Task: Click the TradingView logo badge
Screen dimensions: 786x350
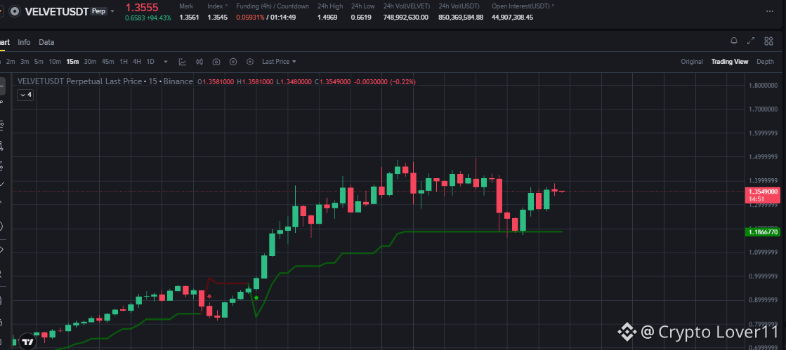Action: pyautogui.click(x=29, y=342)
